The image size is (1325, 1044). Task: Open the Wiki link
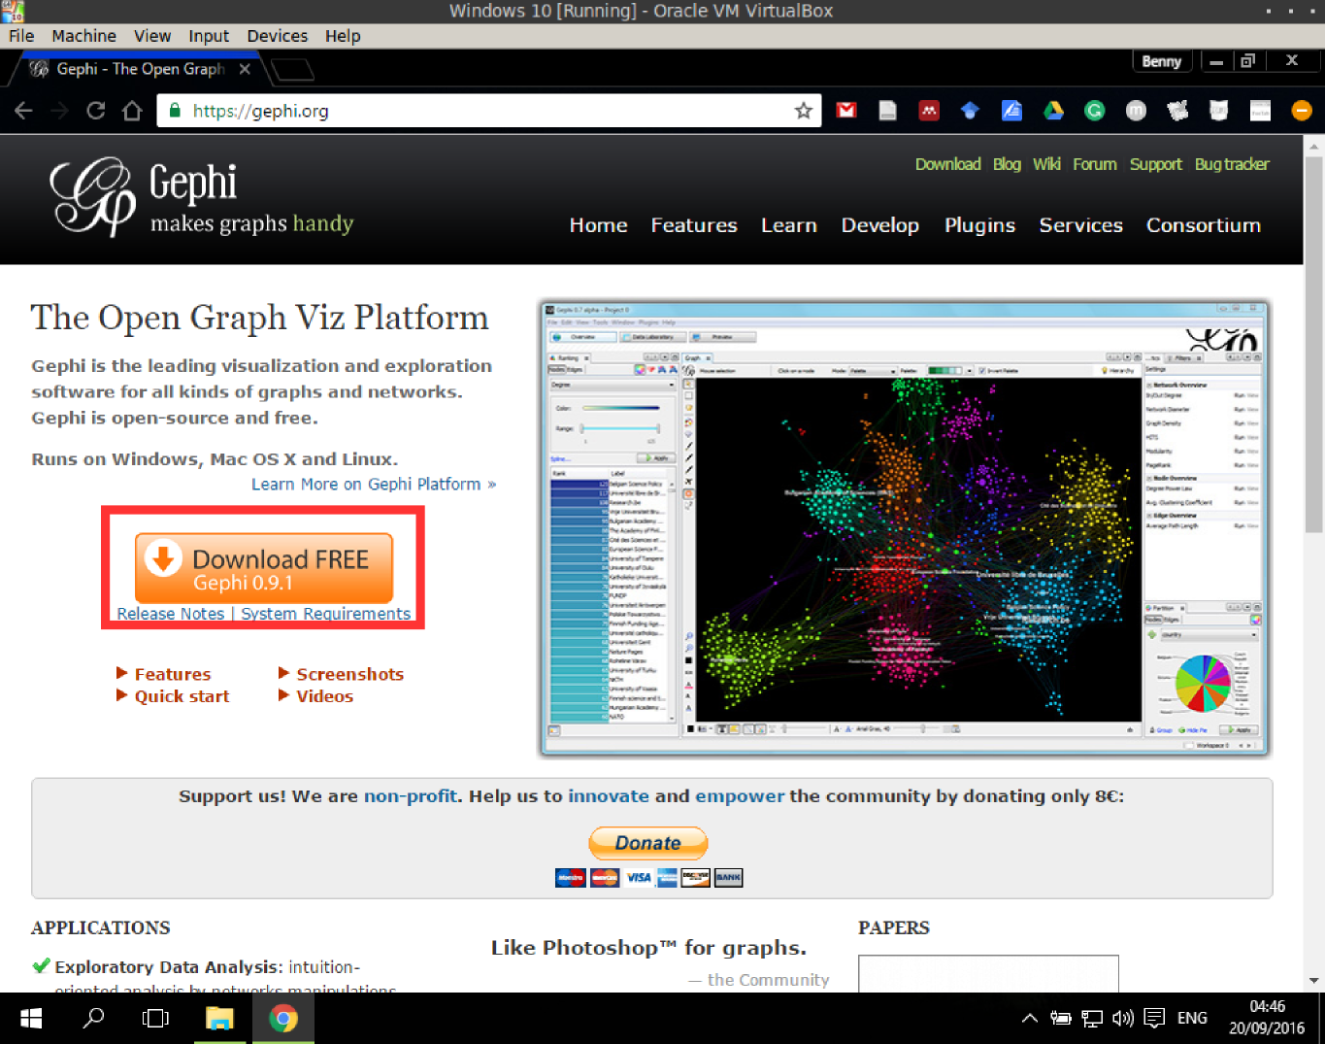pos(1046,164)
